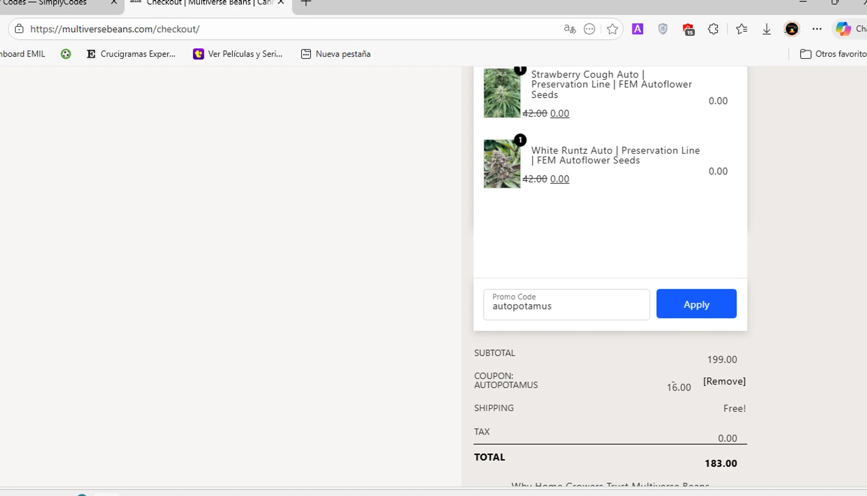Click the White Runtz discounted 0.00 price

pyautogui.click(x=560, y=179)
